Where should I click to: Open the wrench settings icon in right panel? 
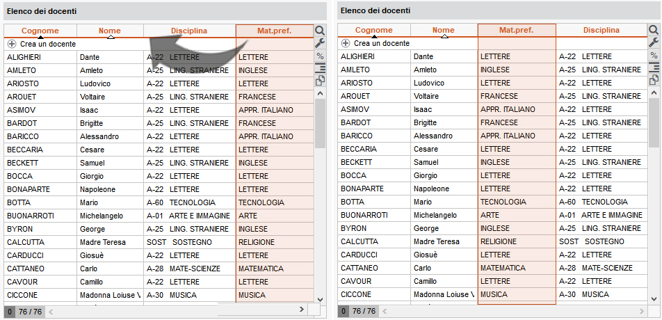pos(654,42)
